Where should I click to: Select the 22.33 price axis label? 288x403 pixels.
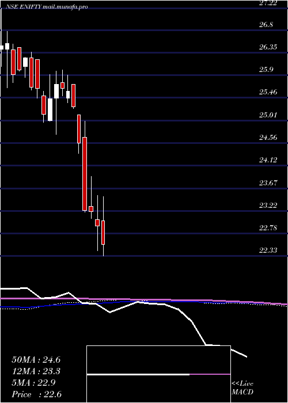268,250
